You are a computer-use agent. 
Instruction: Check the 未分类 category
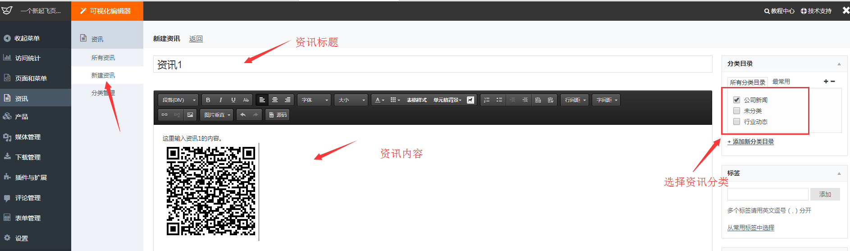tap(737, 111)
